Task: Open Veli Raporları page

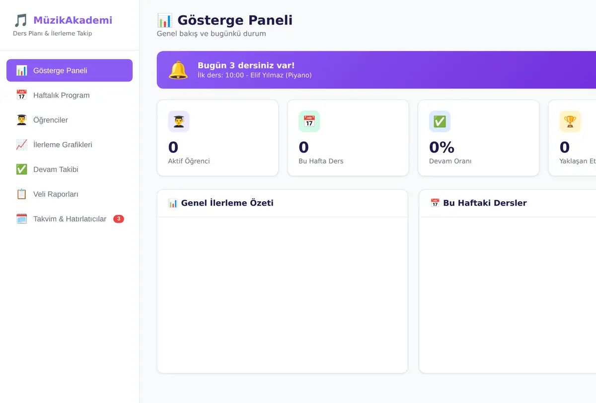Action: pos(70,194)
